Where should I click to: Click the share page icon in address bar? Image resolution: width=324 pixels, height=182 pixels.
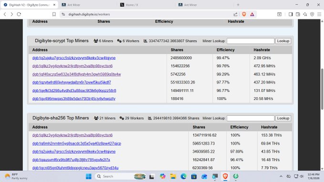coord(235,14)
